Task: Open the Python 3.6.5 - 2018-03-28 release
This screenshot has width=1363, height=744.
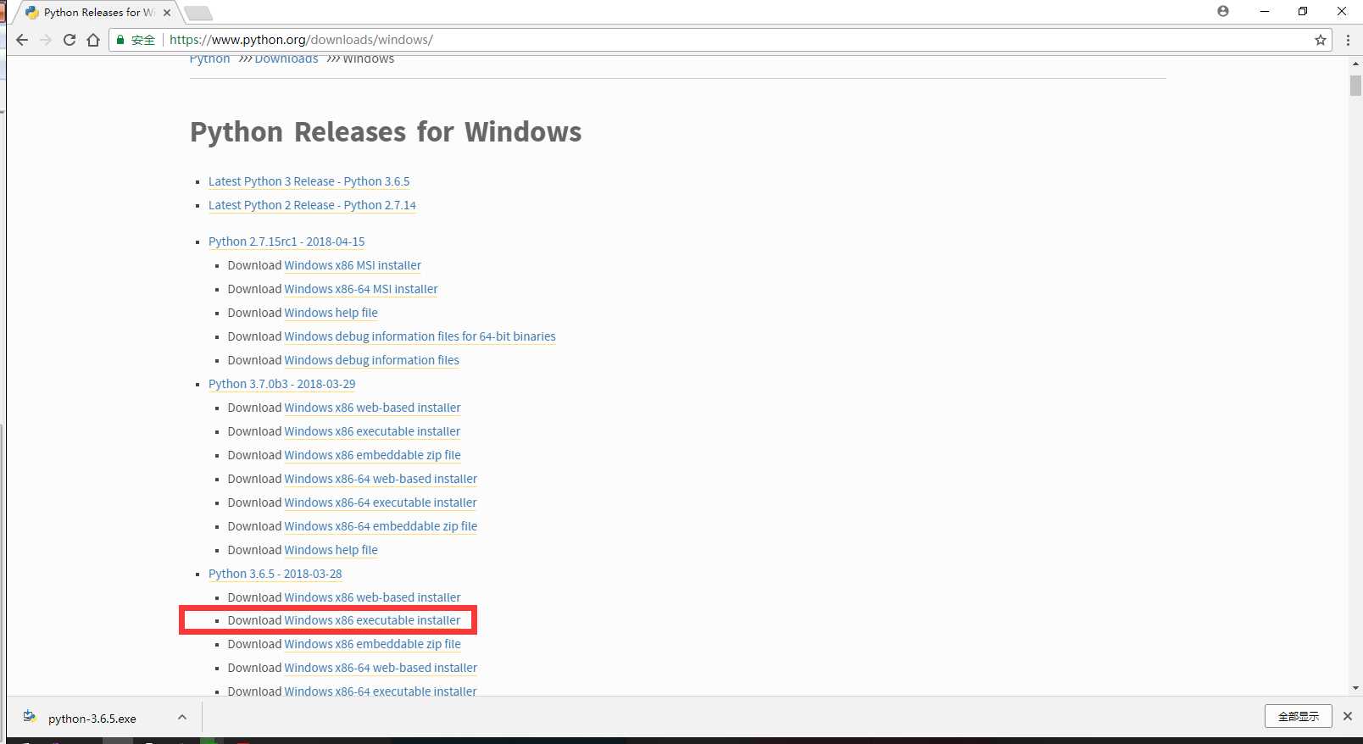Action: (x=275, y=574)
